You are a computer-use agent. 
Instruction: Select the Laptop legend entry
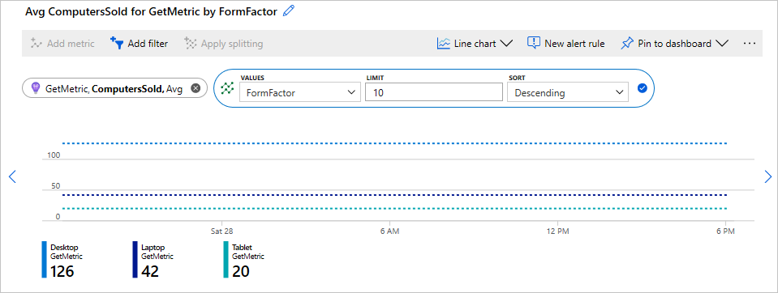coord(153,259)
